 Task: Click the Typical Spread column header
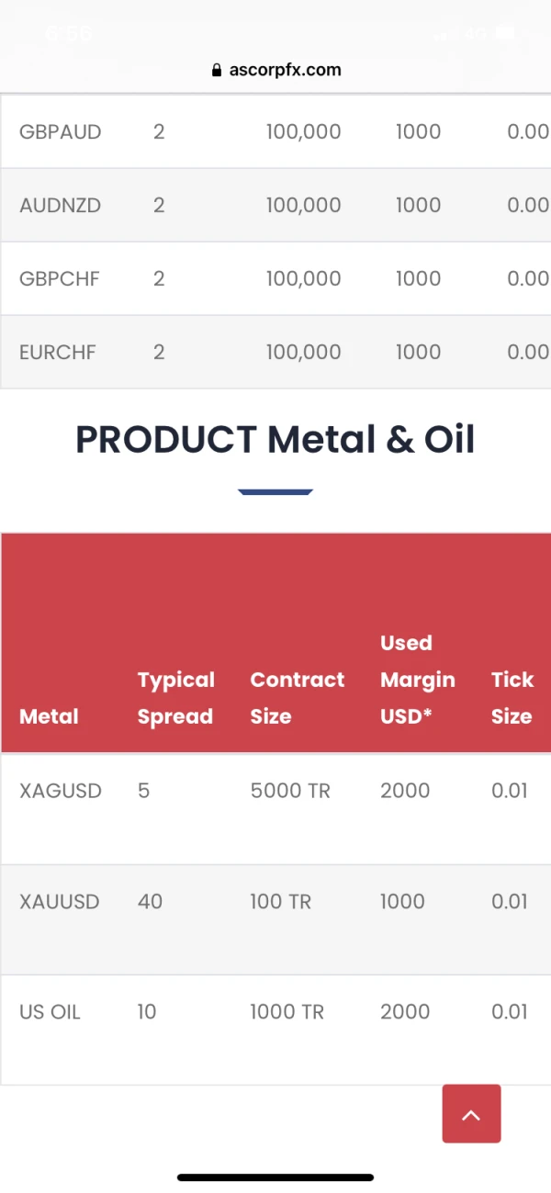coord(175,698)
